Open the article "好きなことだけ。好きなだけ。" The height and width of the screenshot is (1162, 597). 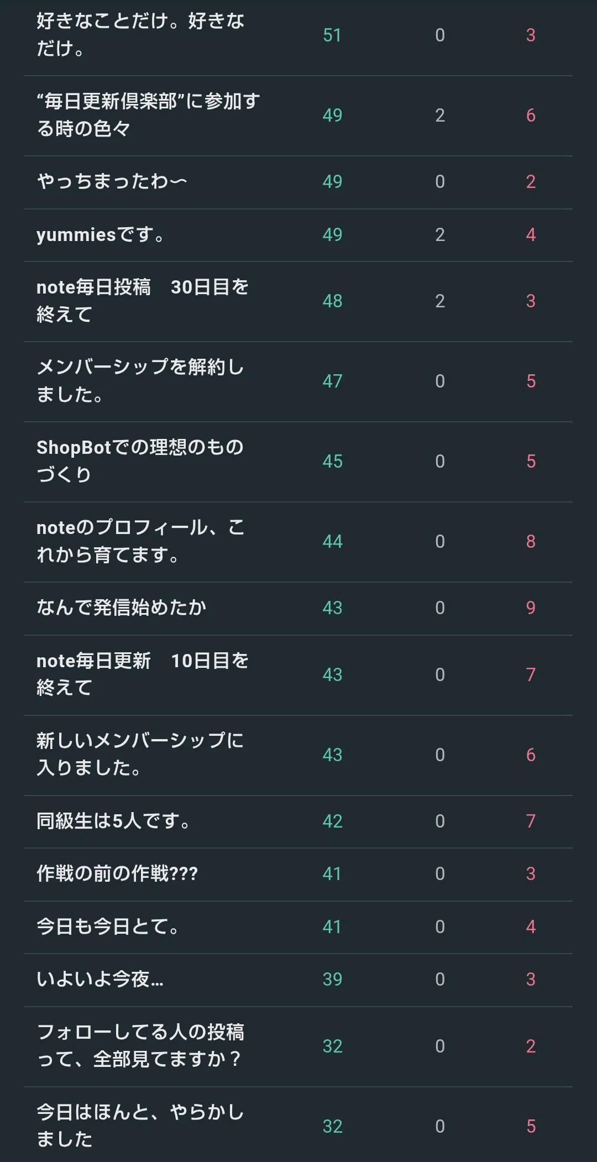point(140,35)
